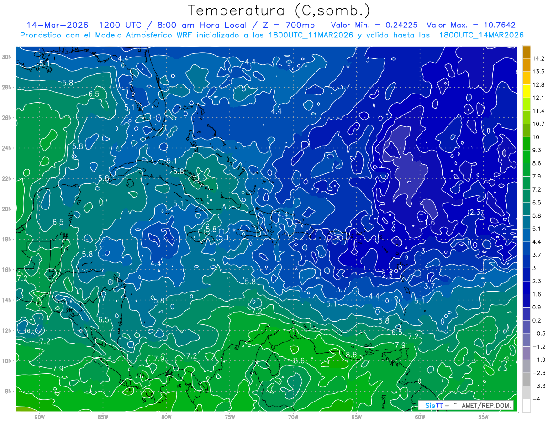Click the 85W longitude axis label
This screenshot has height=423, width=548.
[103, 417]
